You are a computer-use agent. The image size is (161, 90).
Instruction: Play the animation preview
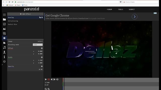[46, 79]
